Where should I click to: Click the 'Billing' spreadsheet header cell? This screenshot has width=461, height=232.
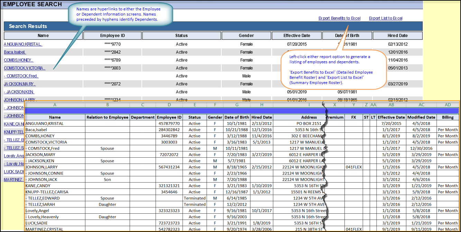(448, 117)
